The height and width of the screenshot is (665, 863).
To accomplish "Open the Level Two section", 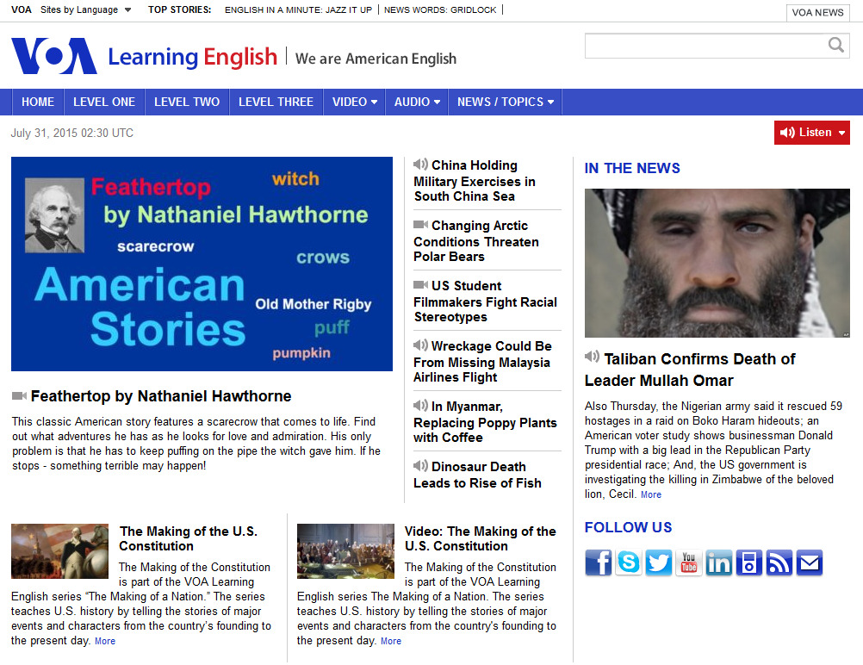I will [187, 102].
